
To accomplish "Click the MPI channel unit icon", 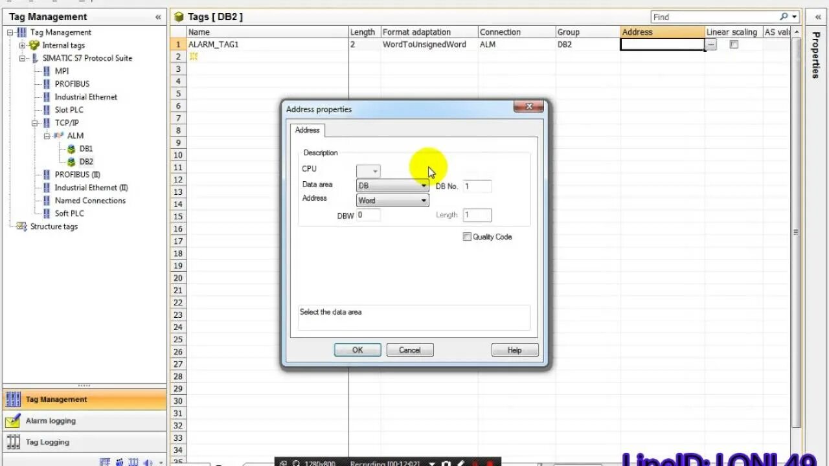I will [47, 71].
